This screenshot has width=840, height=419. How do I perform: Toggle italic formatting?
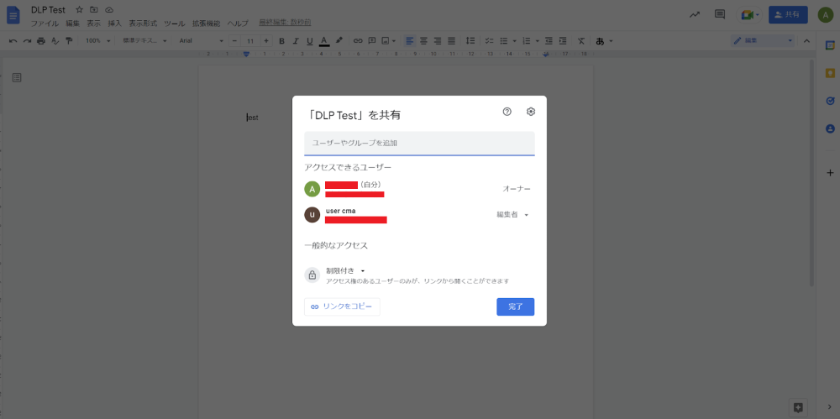coord(297,40)
